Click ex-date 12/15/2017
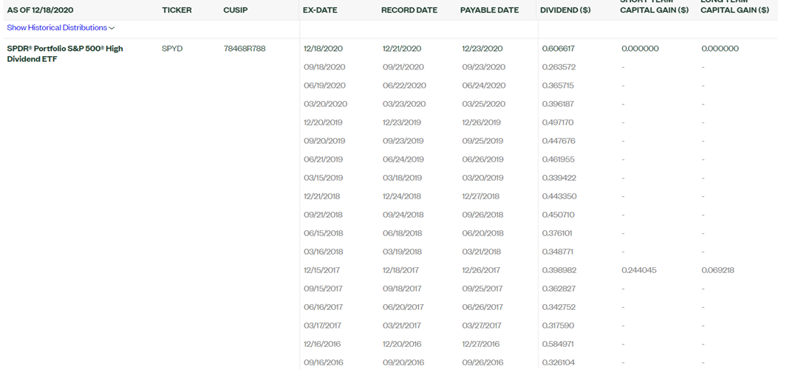 coord(322,270)
